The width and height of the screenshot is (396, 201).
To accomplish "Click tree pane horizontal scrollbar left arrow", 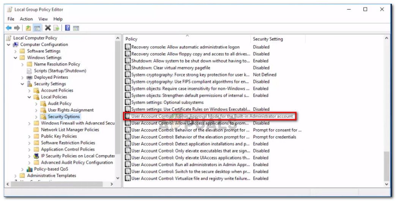I will click(x=7, y=184).
